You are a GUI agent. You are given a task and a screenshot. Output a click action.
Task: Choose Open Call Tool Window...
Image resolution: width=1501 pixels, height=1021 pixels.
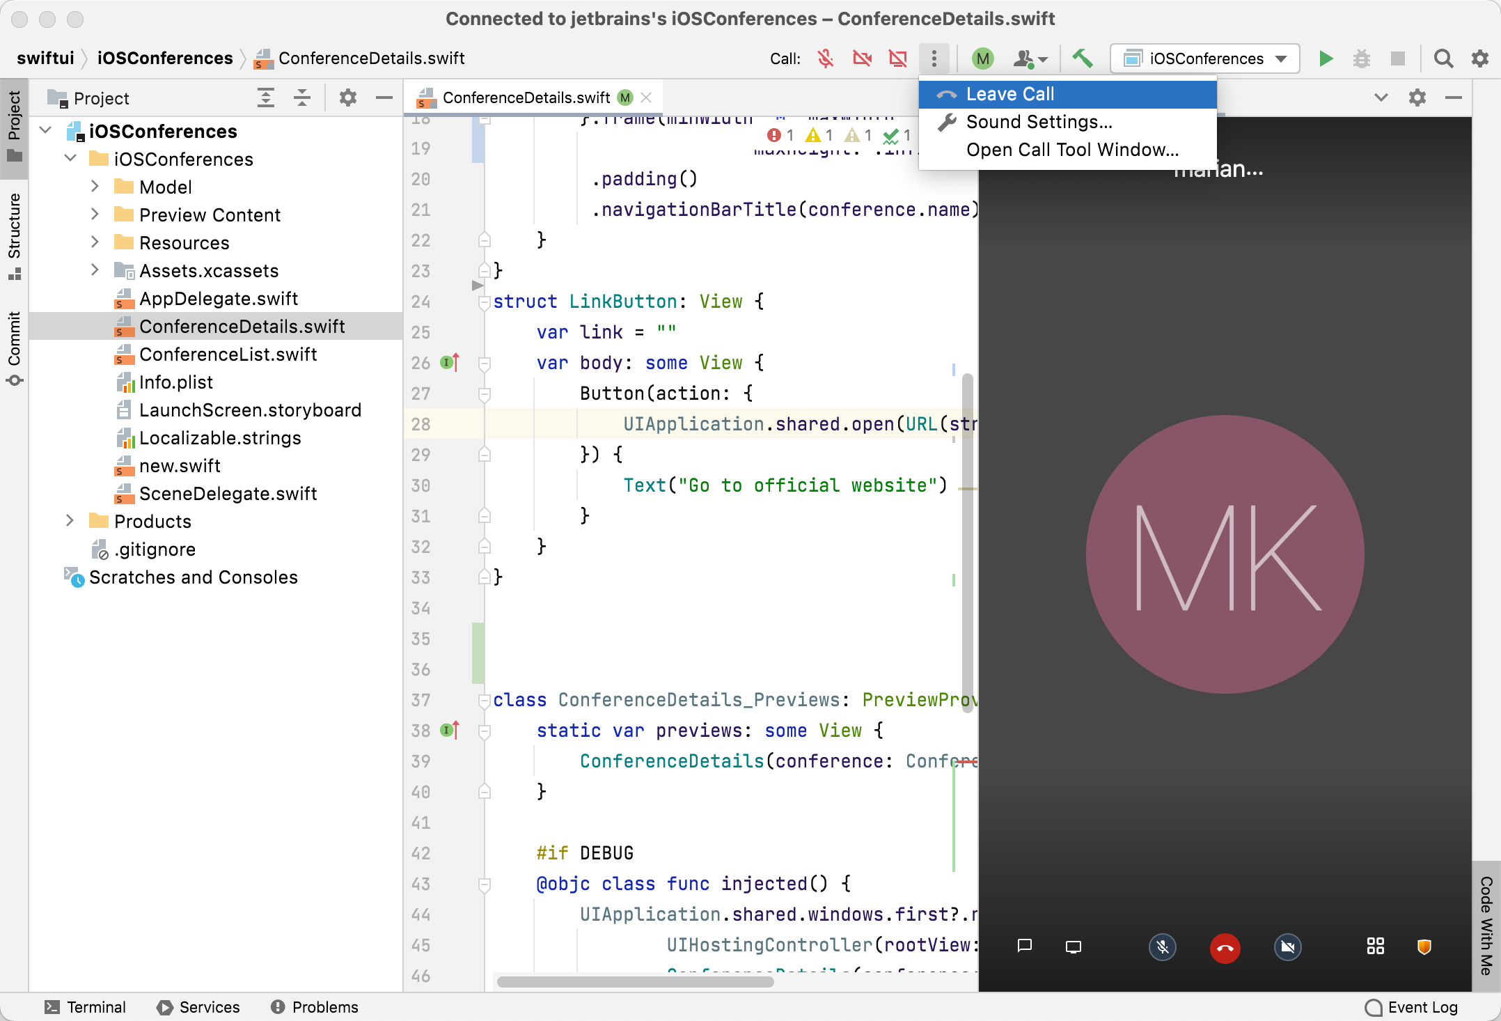point(1067,150)
